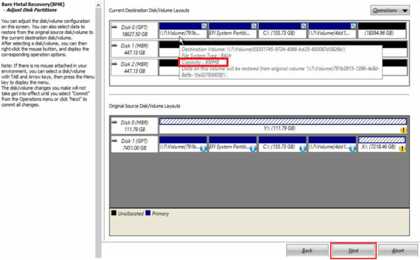This screenshot has width=420, height=260.
Task: Click black Unallocated legend square
Action: click(x=114, y=213)
